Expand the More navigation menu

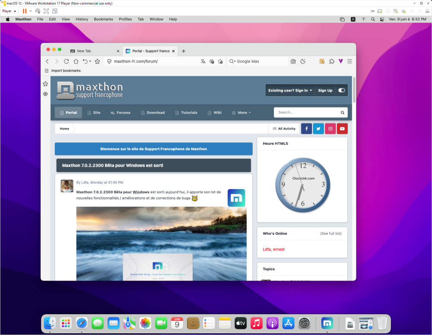tap(241, 113)
